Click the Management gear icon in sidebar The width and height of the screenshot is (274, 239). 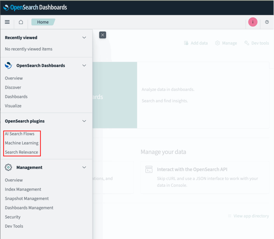8,167
